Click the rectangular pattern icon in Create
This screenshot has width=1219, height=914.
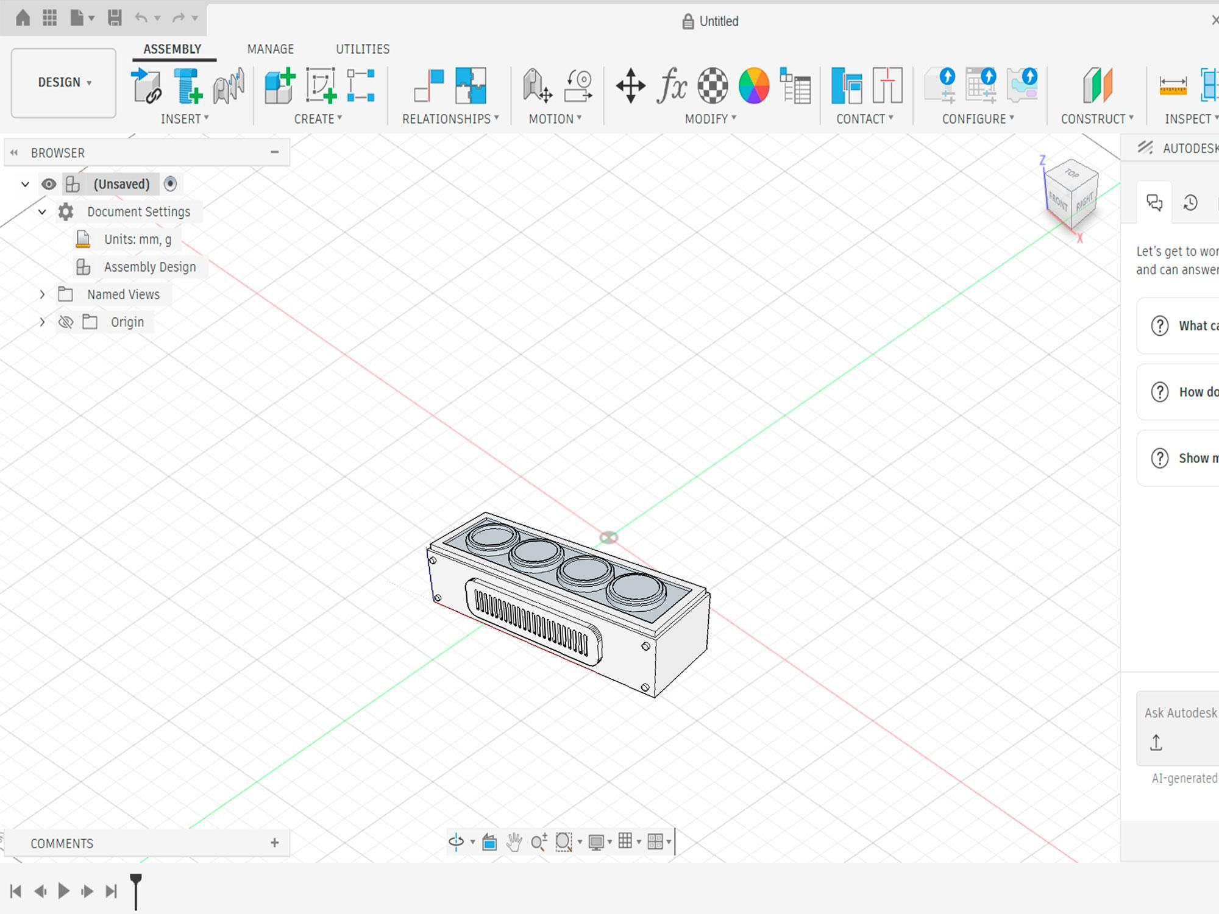(361, 85)
